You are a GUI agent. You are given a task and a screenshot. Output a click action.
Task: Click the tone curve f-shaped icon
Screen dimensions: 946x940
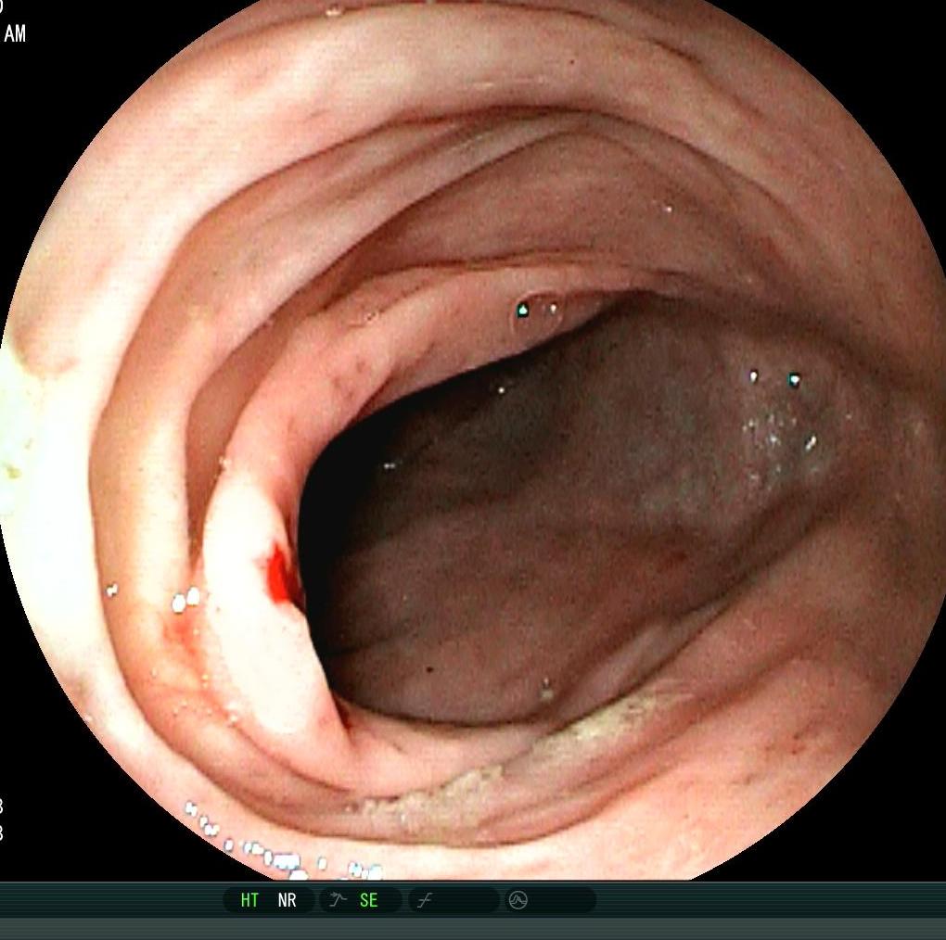(426, 901)
